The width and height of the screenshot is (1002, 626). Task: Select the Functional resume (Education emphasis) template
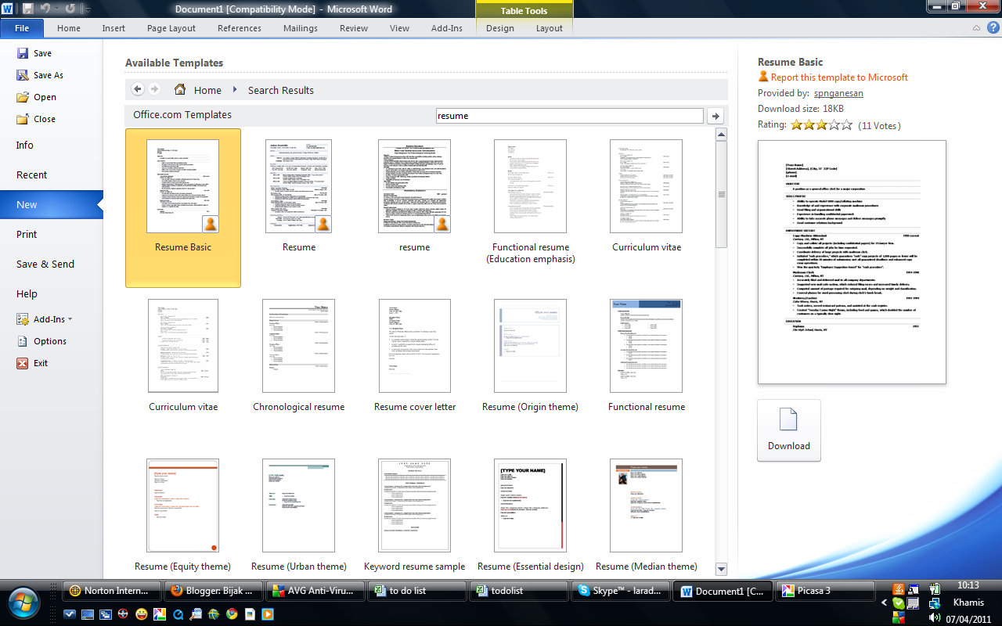point(530,202)
